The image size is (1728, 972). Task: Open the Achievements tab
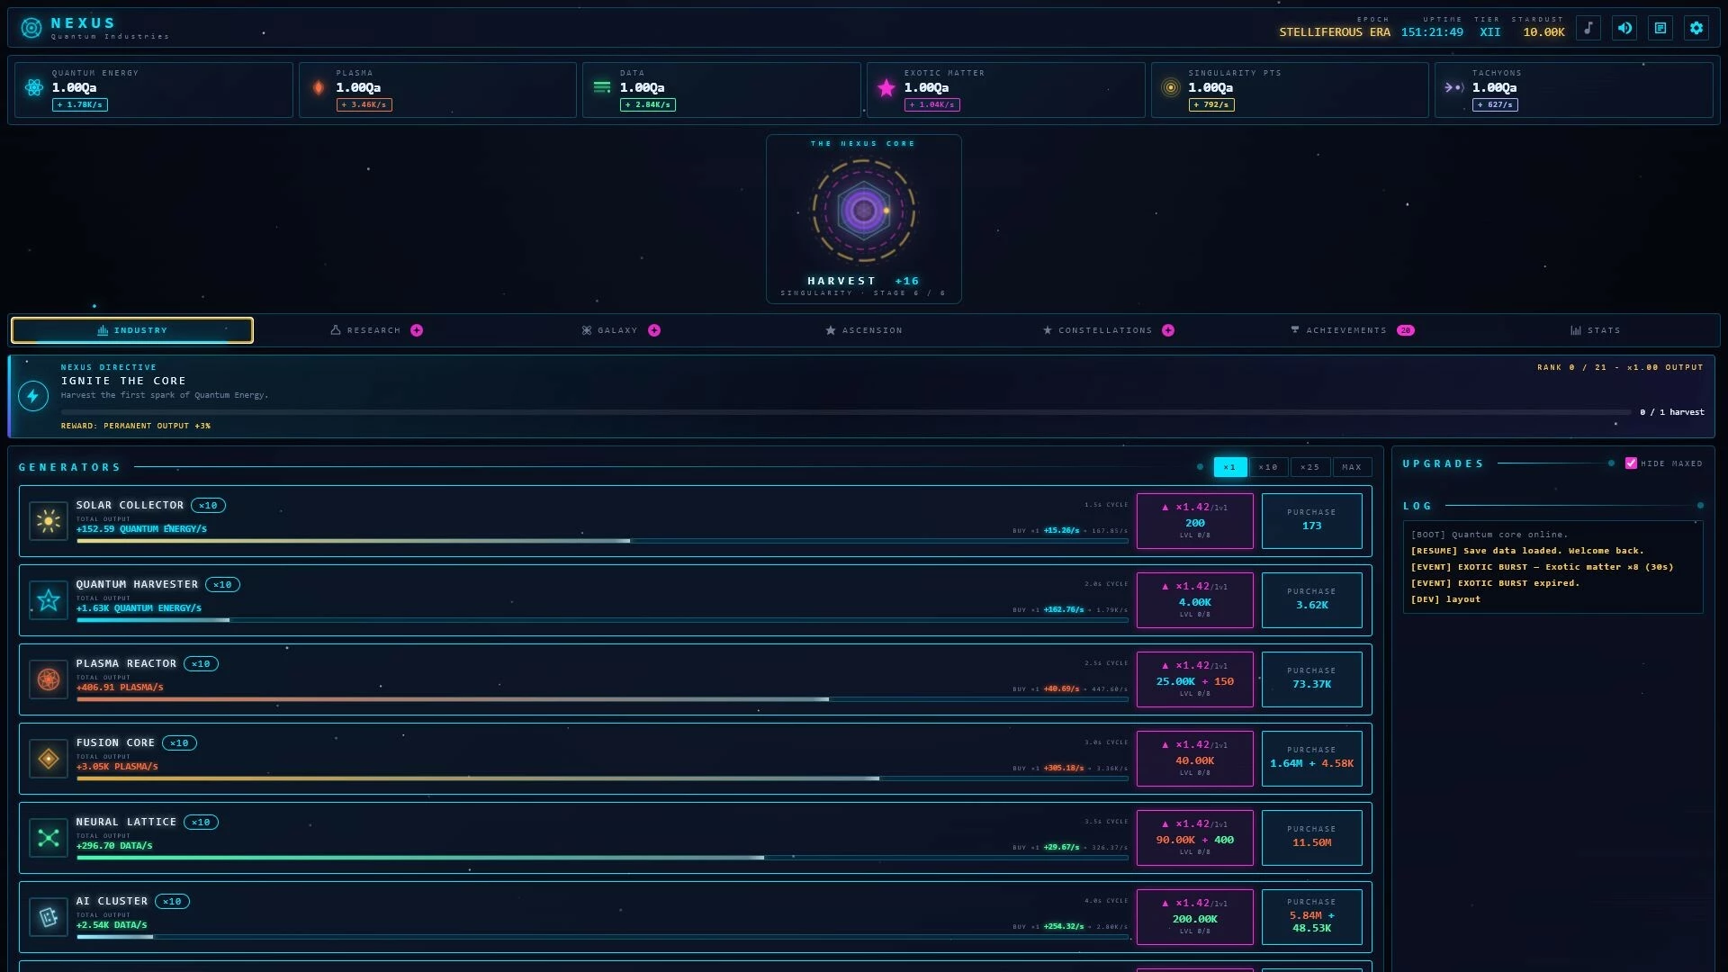click(1352, 330)
